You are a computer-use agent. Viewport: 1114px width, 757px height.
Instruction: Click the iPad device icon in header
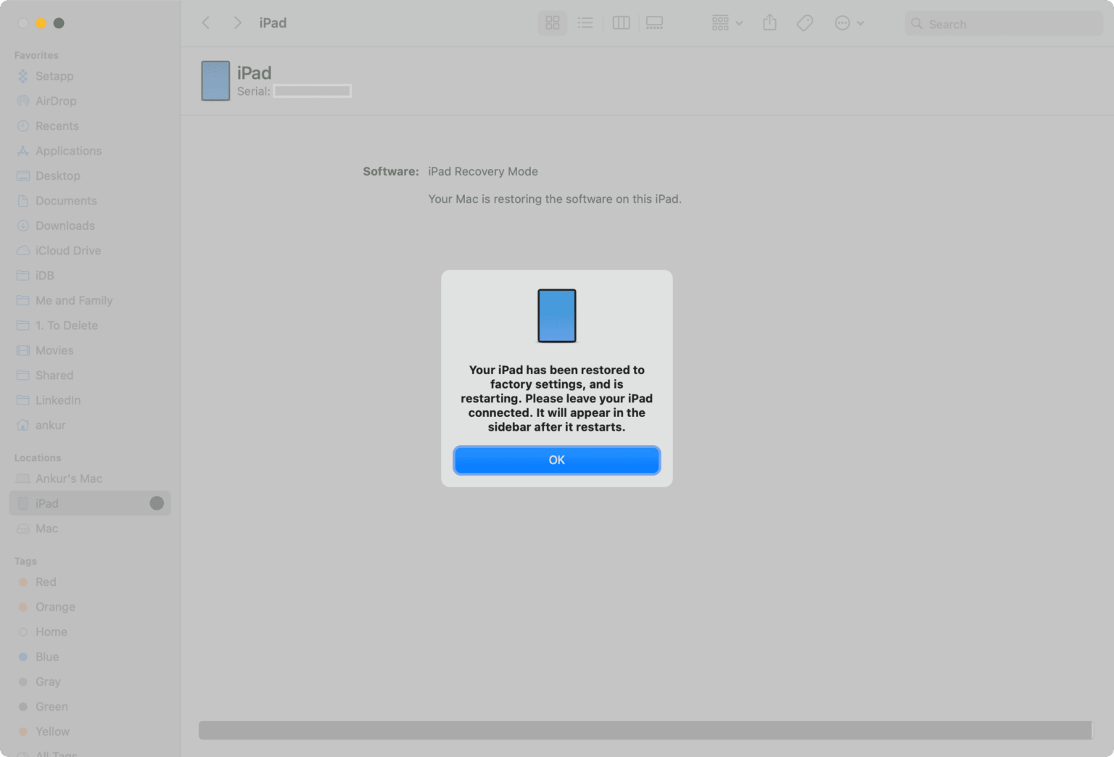coord(215,80)
